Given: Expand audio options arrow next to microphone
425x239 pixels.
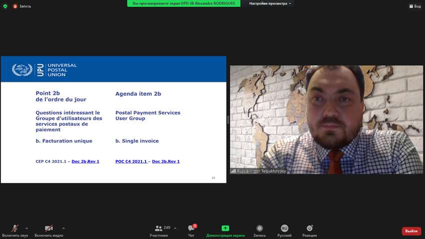Looking at the screenshot, I should point(26,229).
